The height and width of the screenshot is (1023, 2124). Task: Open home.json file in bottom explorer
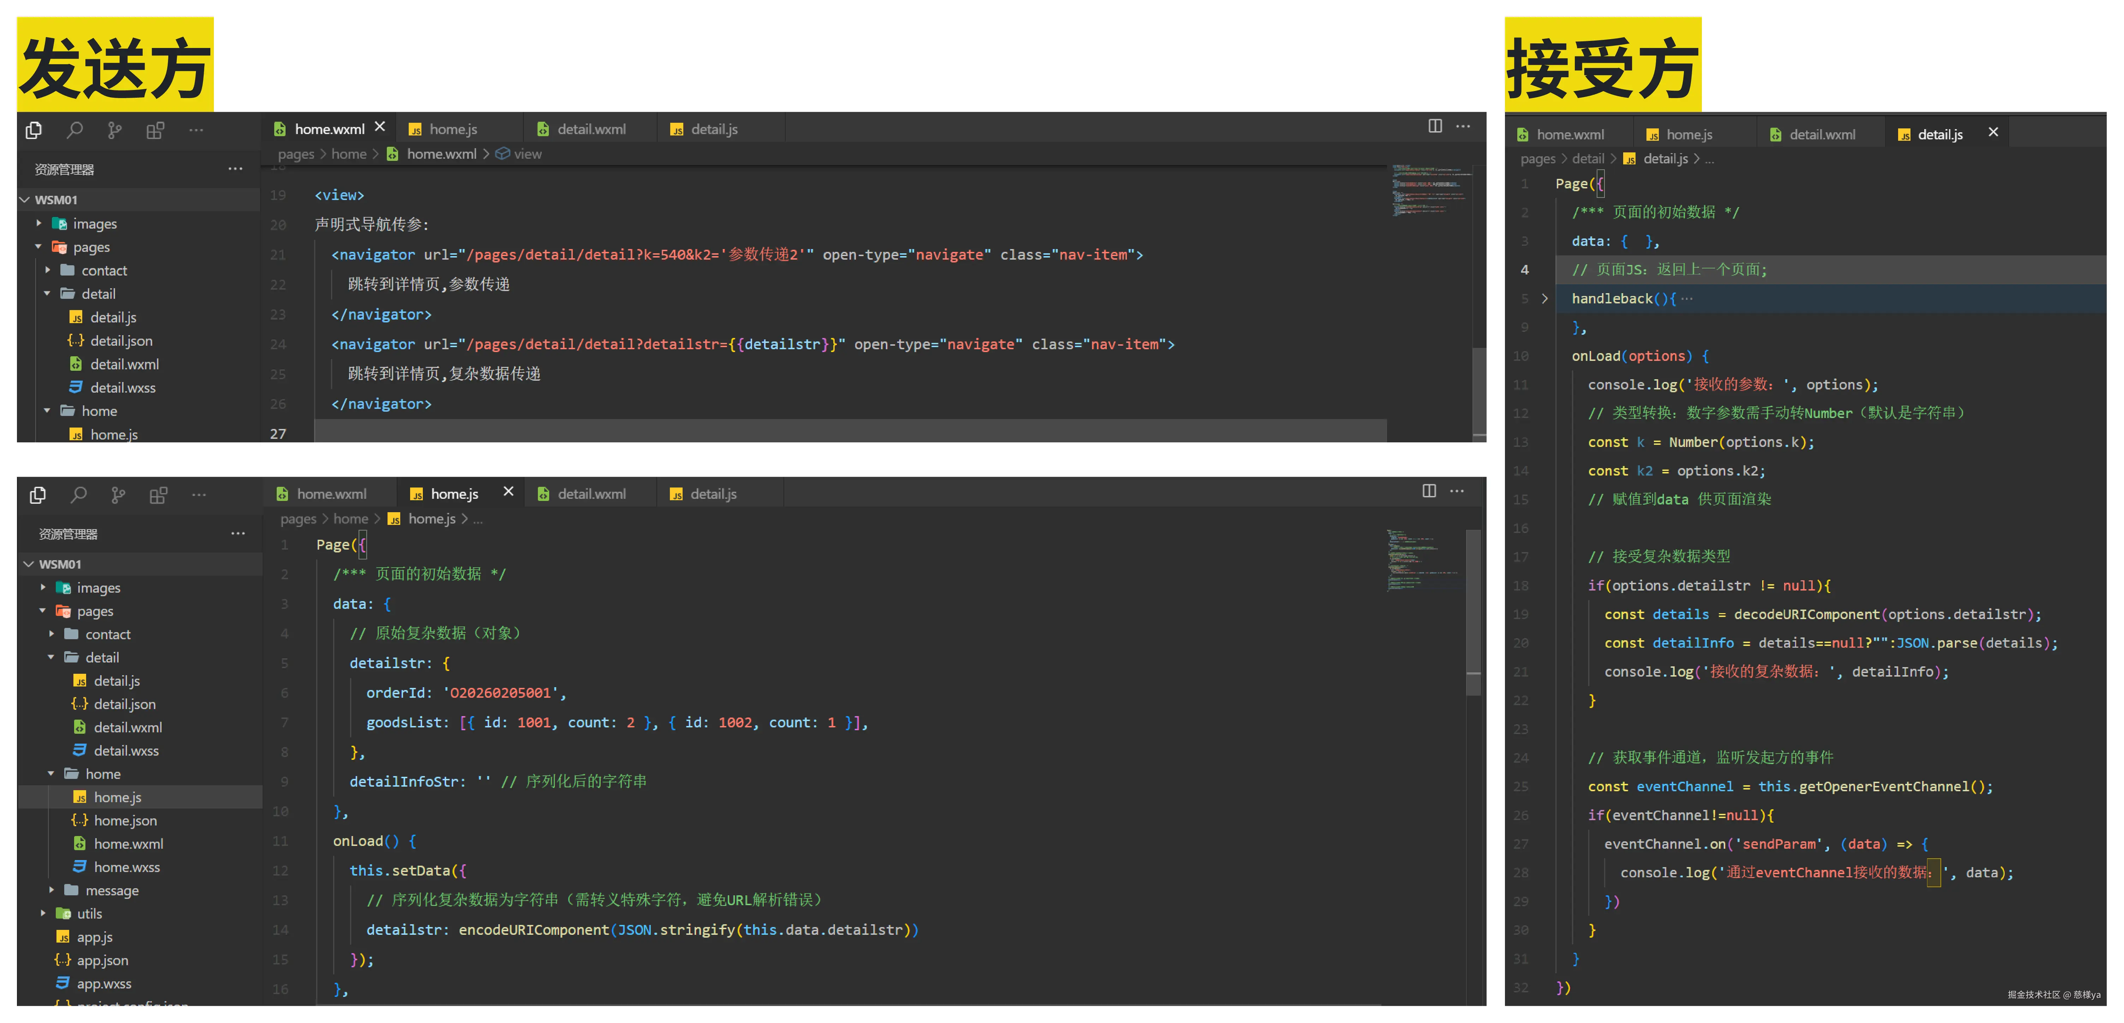pyautogui.click(x=125, y=820)
